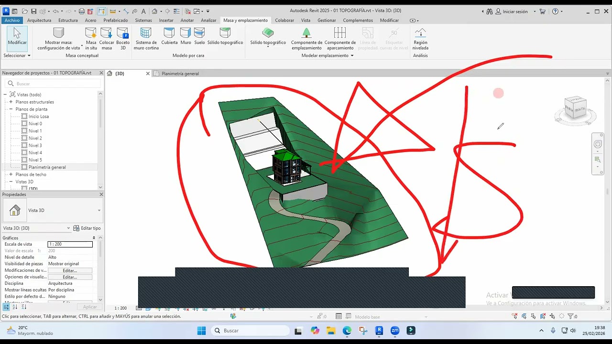Click Mostrar masa configuración de vista

pos(59,39)
